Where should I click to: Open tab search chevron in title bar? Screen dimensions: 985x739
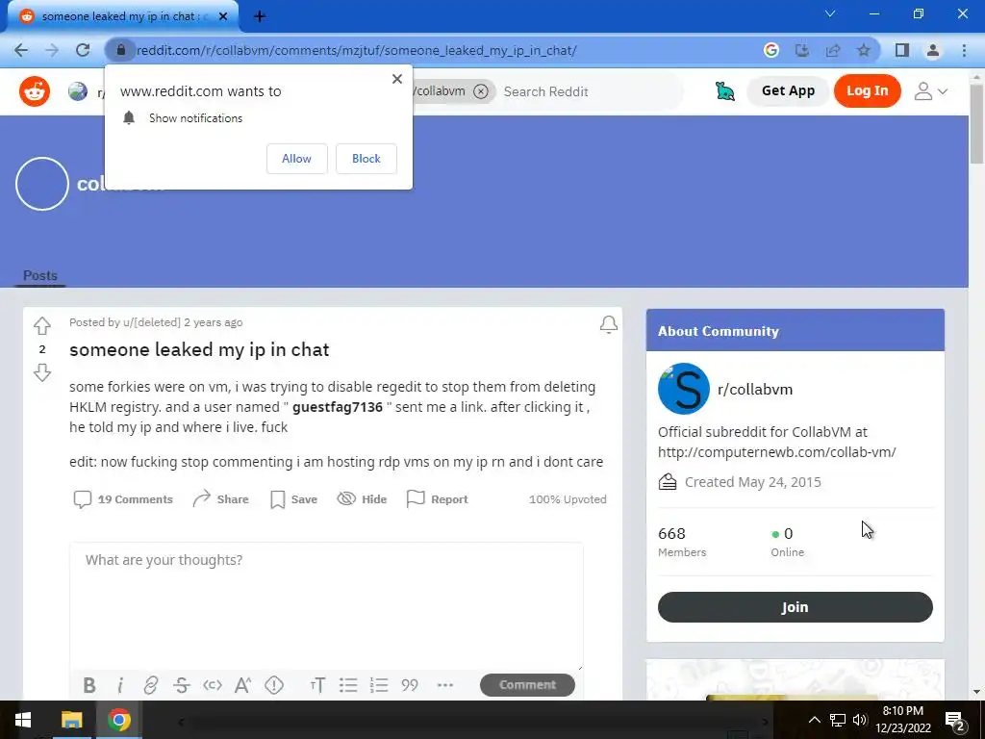click(x=830, y=13)
